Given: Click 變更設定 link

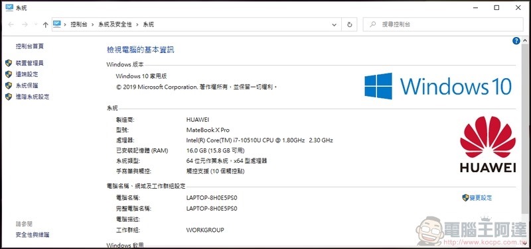Looking at the screenshot, I should coord(481,197).
